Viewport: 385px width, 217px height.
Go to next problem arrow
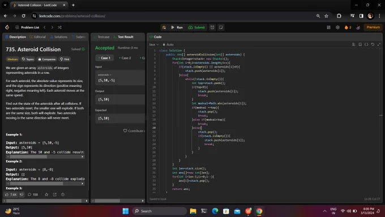52,27
